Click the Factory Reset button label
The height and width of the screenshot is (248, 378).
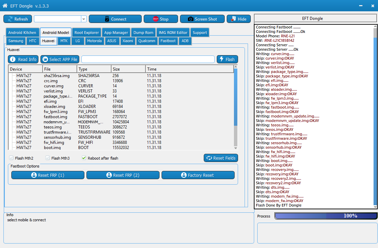pos(201,175)
